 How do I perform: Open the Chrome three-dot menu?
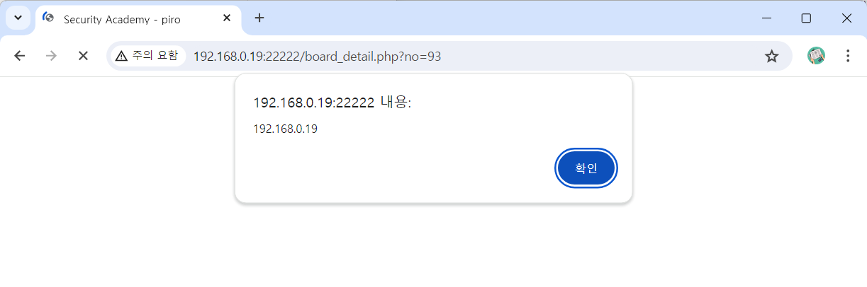pyautogui.click(x=848, y=56)
